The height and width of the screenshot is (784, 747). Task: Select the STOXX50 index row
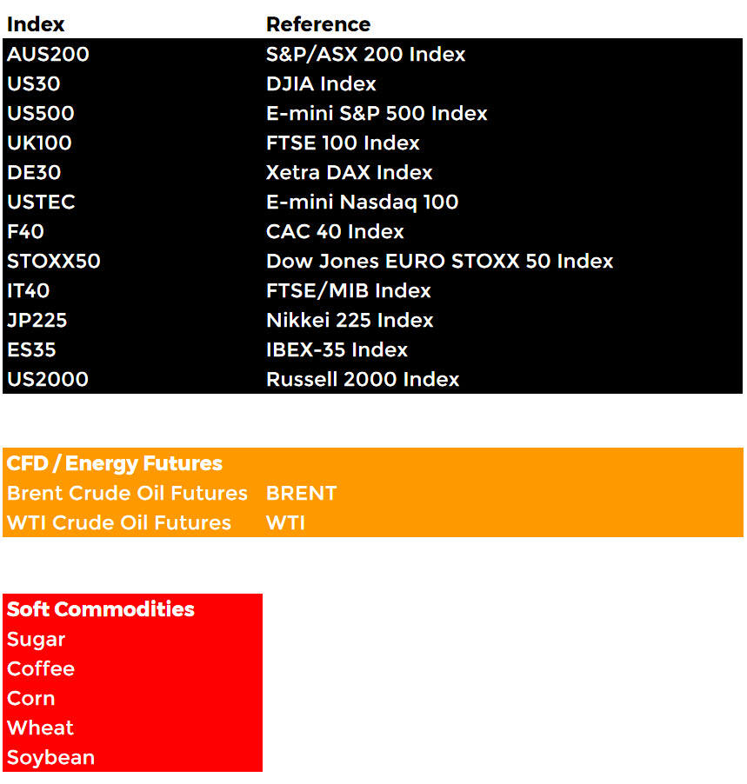pos(372,261)
